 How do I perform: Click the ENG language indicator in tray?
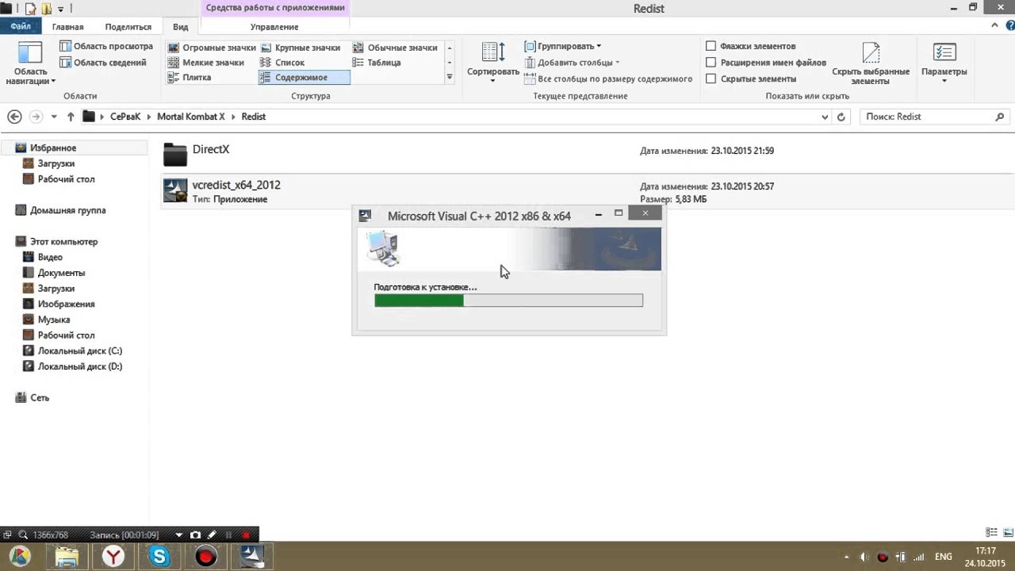(944, 557)
